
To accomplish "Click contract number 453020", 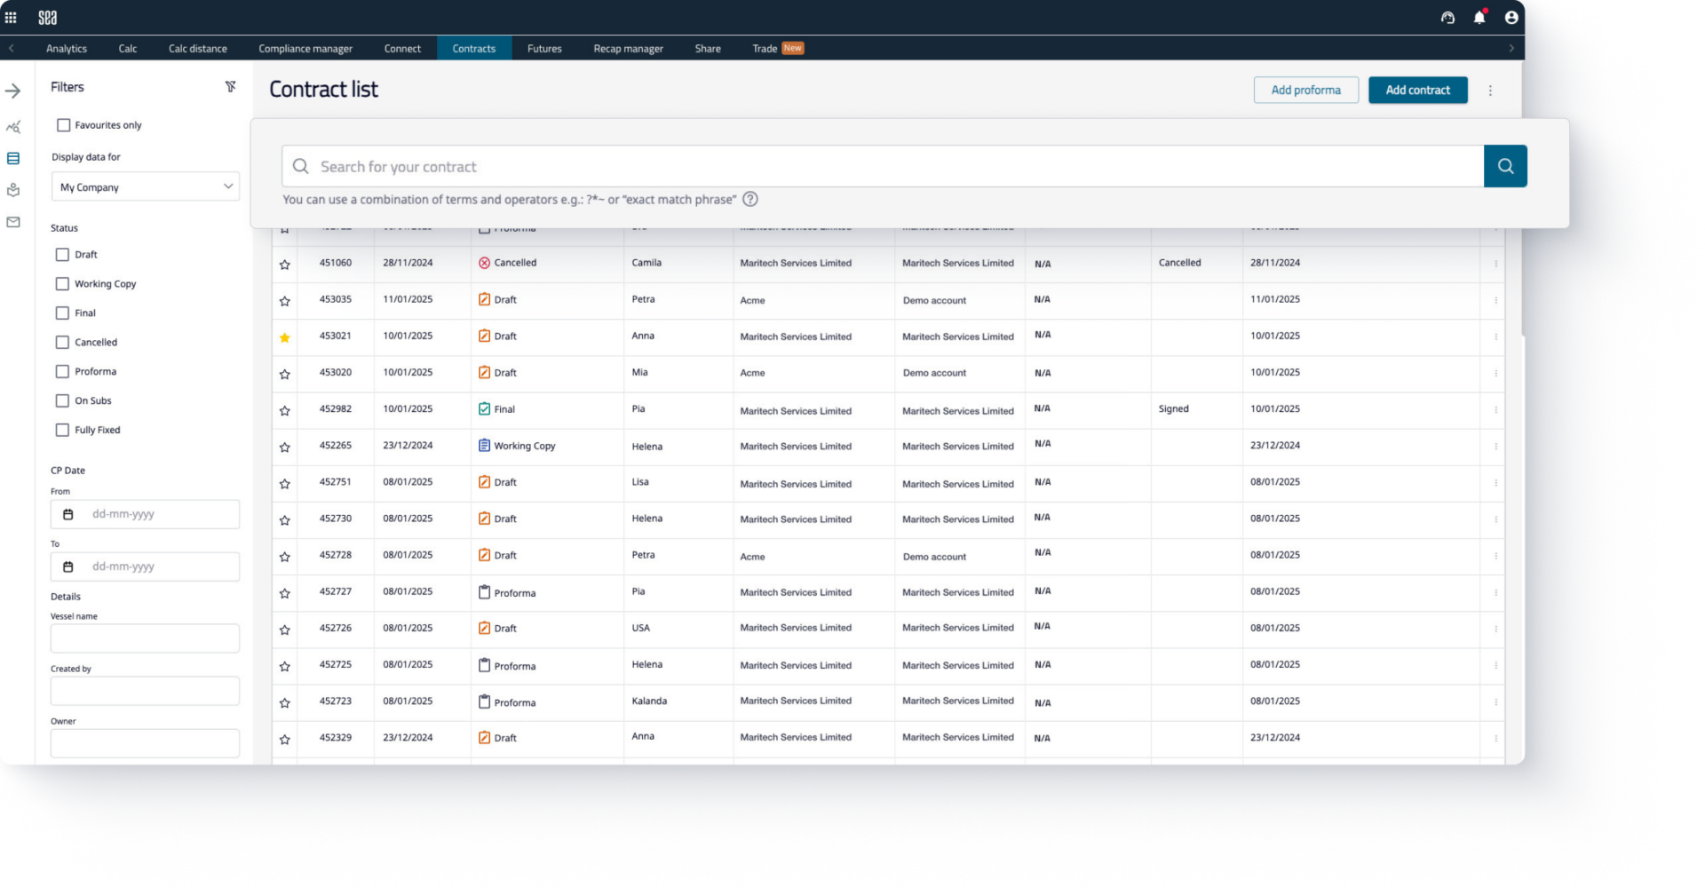I will click(336, 373).
